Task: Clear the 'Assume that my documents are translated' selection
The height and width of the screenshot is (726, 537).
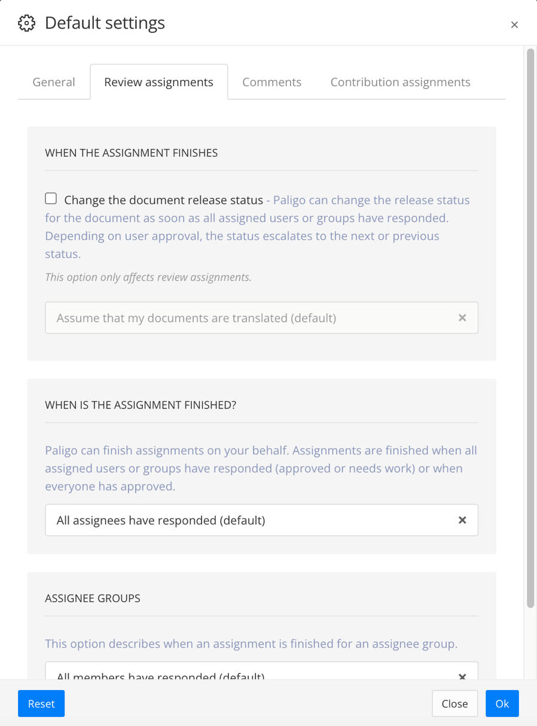Action: [462, 318]
